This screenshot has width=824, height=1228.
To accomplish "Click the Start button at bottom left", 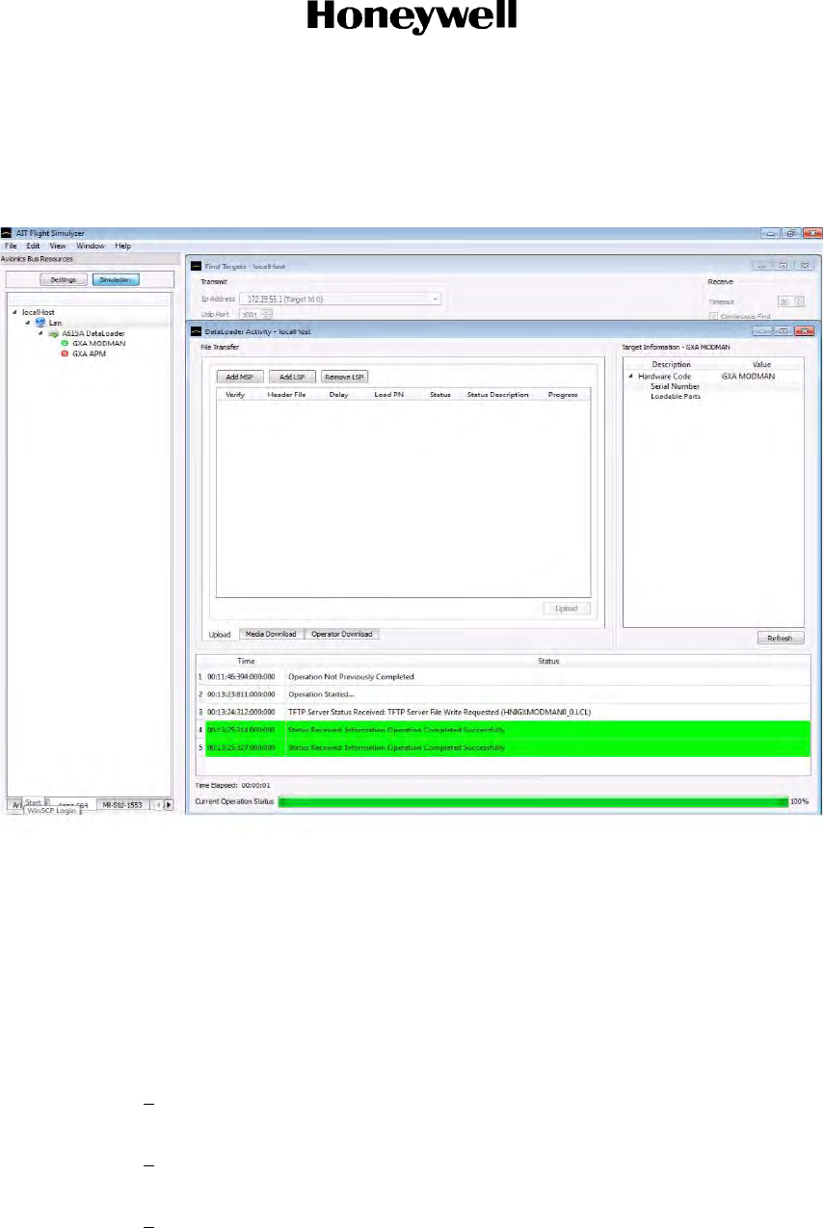I will [33, 801].
